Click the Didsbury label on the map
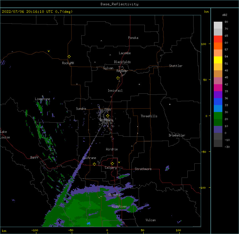 [x=106, y=120]
